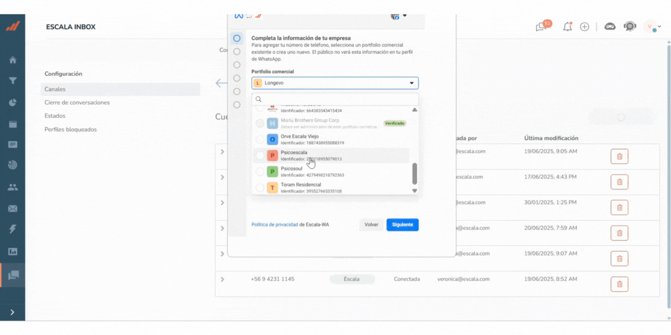
Task: Open the envelope email icon in the sidebar
Action: 13,209
